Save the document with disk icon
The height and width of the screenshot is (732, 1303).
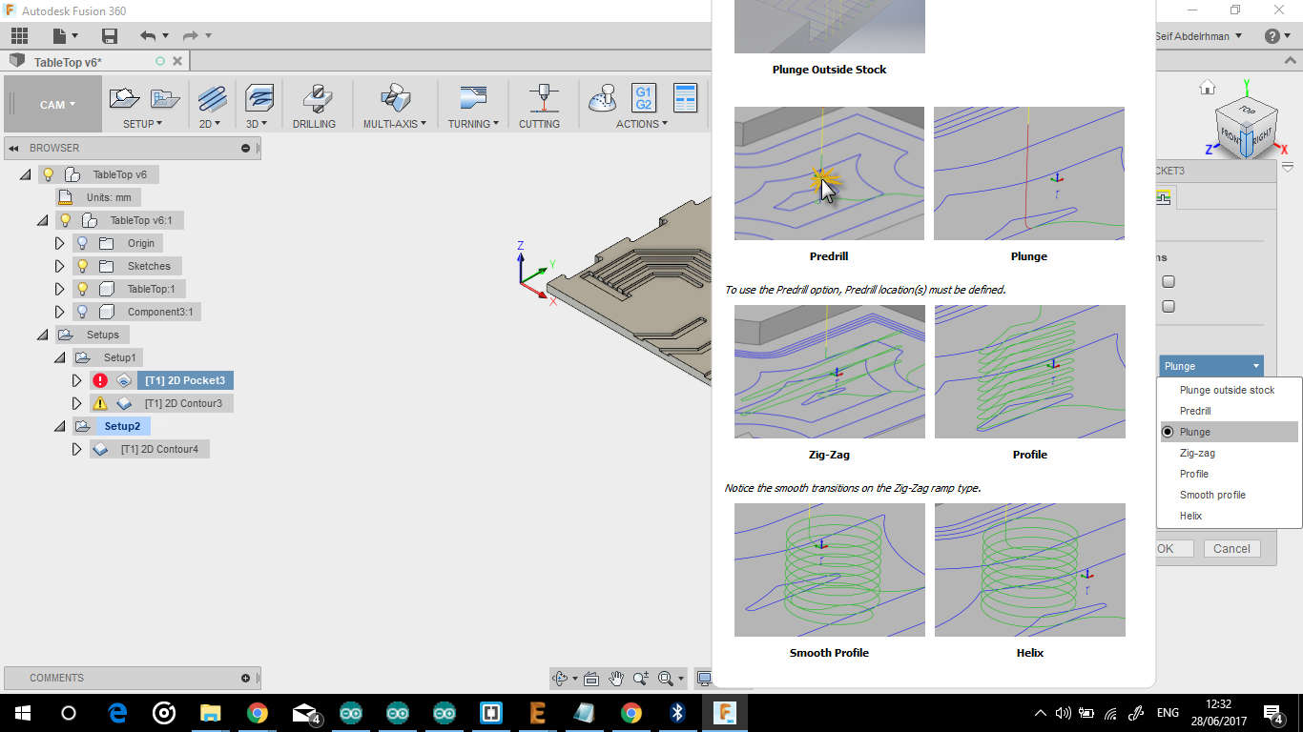[110, 36]
